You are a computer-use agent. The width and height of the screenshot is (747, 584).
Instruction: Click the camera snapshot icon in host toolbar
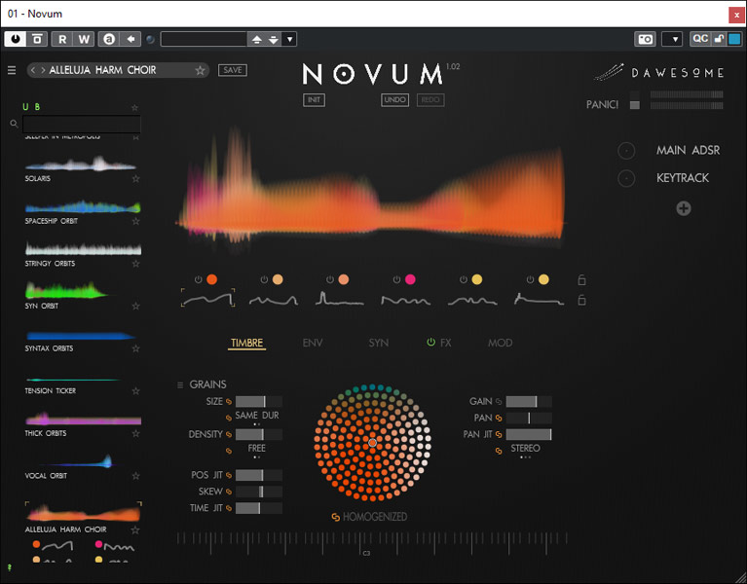point(645,39)
